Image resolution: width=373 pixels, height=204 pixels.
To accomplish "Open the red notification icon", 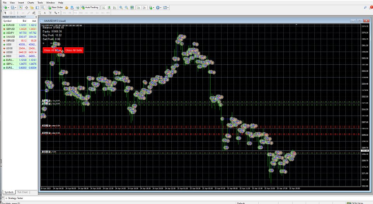I will (x=371, y=8).
